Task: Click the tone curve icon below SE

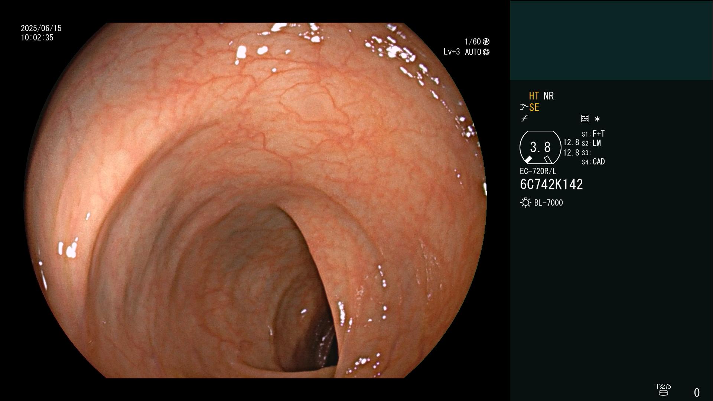Action: (524, 118)
